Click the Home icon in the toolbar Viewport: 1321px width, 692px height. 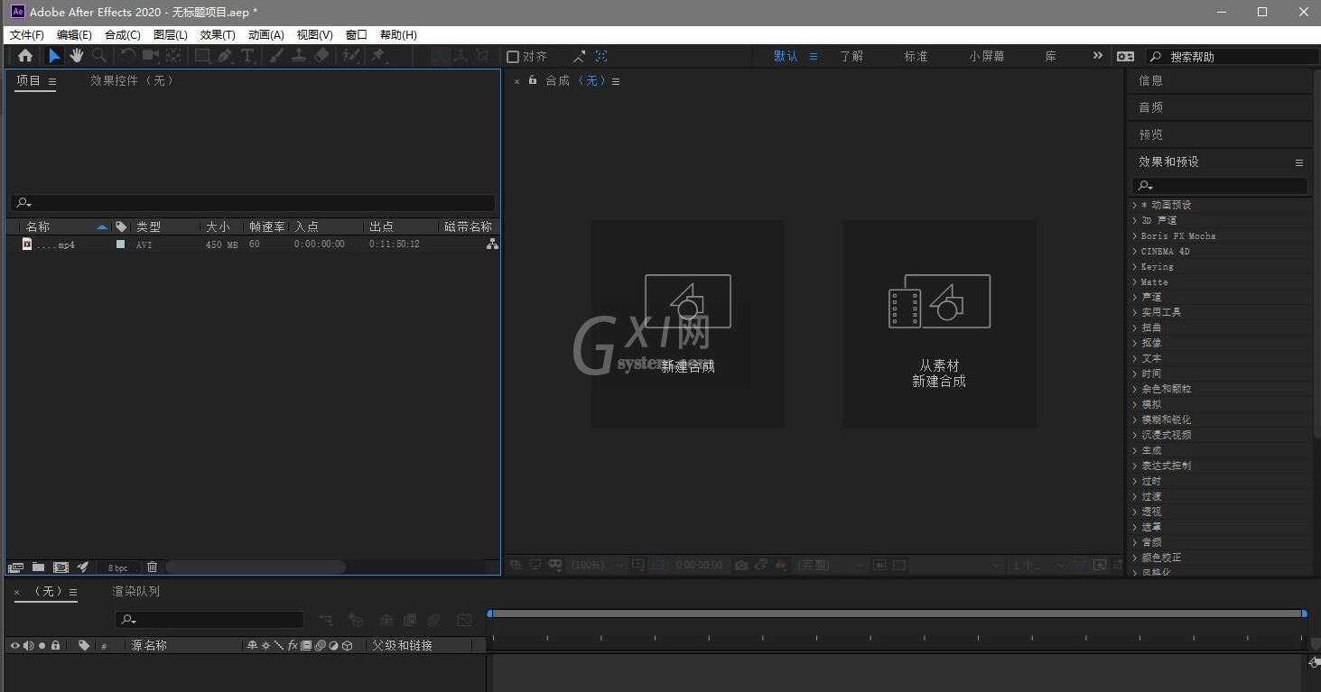[25, 56]
